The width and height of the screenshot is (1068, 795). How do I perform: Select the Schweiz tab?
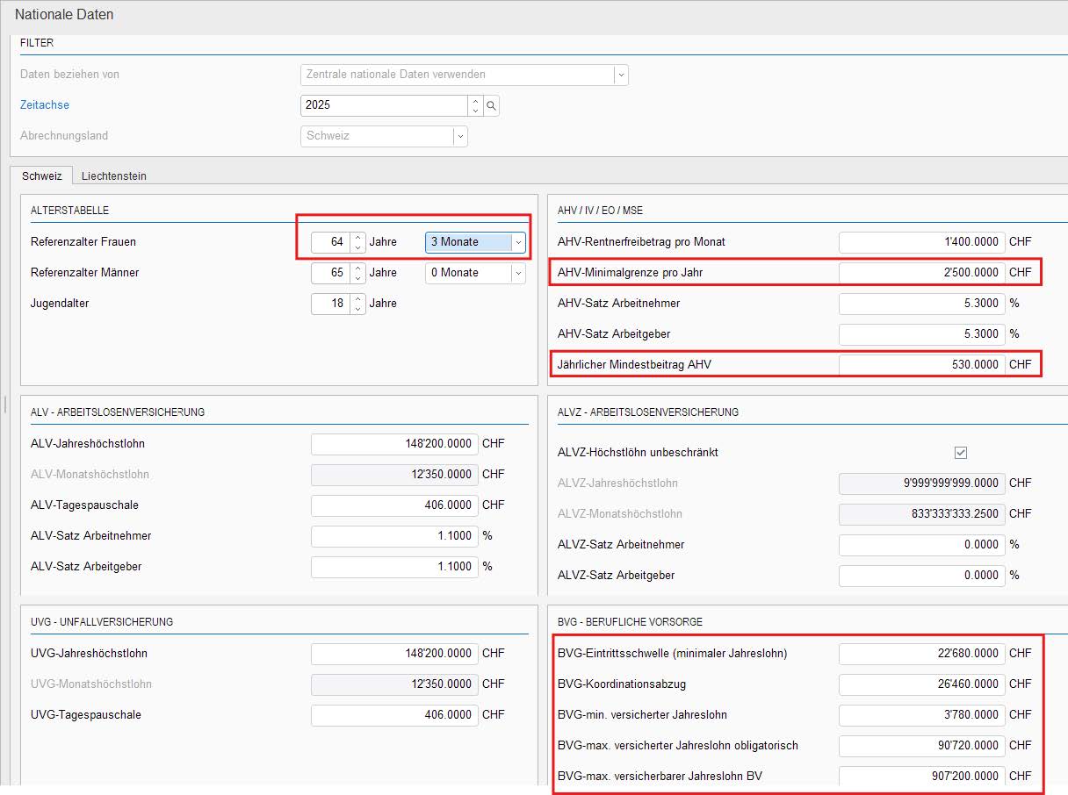tap(42, 175)
